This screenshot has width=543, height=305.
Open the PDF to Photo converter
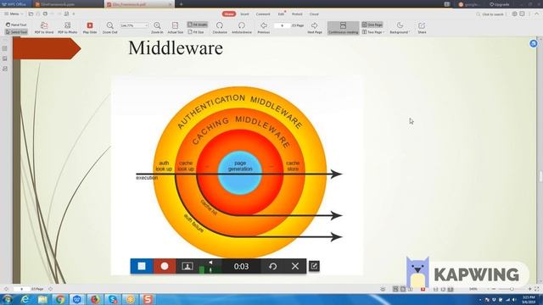pyautogui.click(x=68, y=28)
